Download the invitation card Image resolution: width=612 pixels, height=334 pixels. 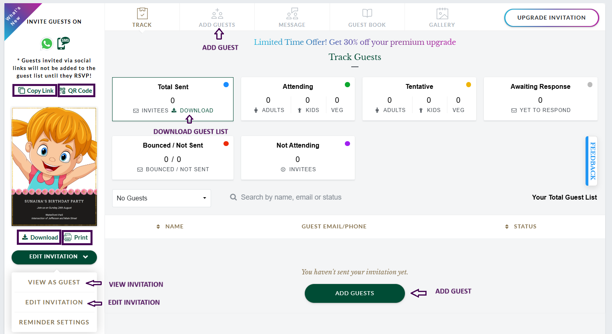(40, 238)
